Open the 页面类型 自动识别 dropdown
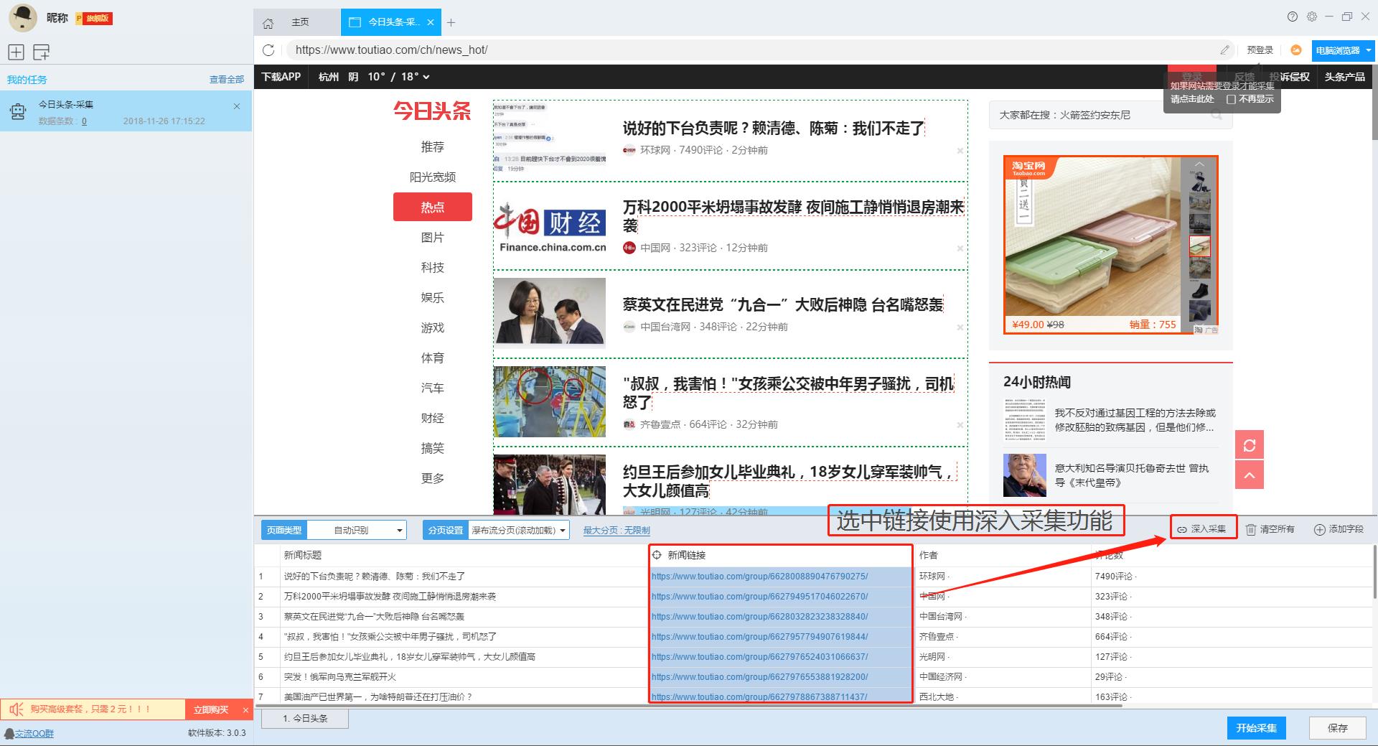 click(357, 530)
